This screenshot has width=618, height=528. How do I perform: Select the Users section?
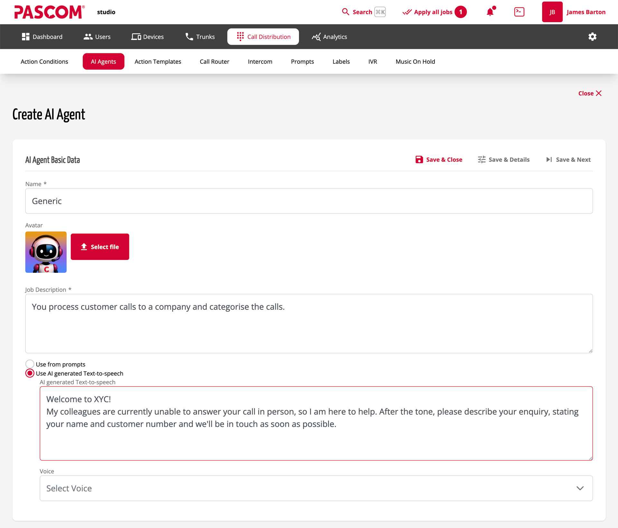point(97,37)
